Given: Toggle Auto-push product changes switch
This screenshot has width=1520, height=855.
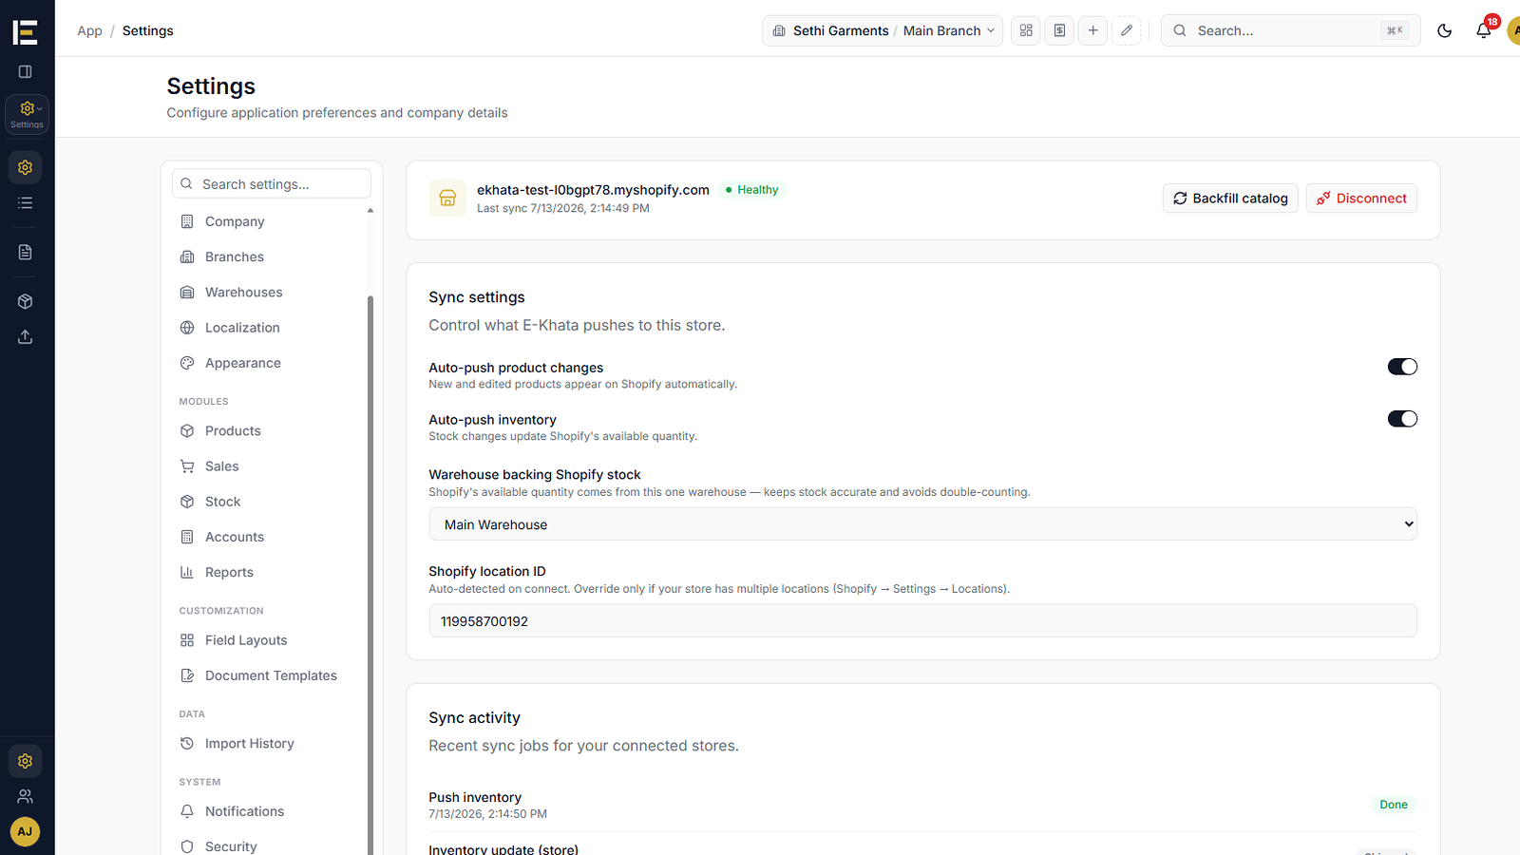Looking at the screenshot, I should pyautogui.click(x=1402, y=367).
